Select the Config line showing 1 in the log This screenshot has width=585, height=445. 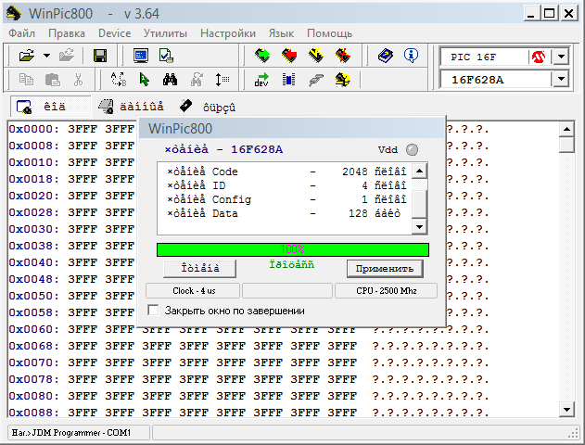[x=286, y=199]
